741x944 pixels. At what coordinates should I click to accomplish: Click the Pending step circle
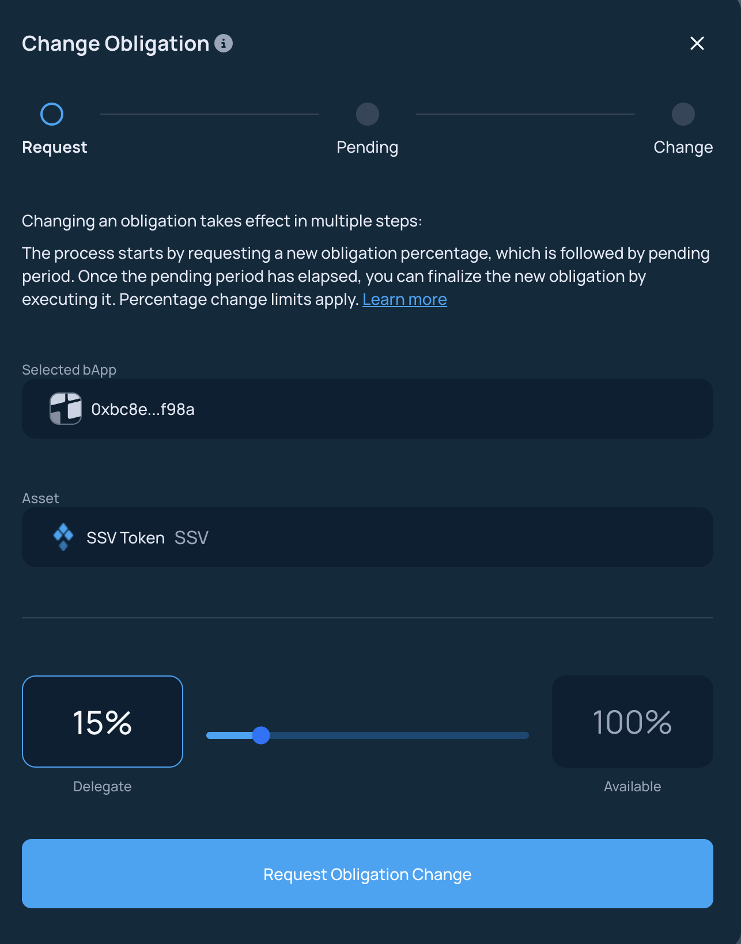[368, 114]
